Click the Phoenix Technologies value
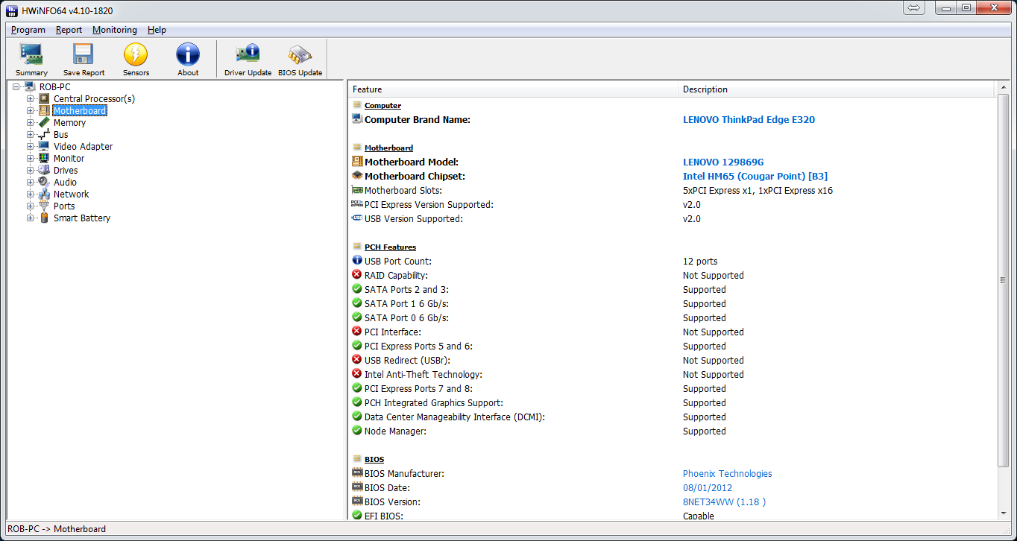The image size is (1017, 541). click(728, 473)
